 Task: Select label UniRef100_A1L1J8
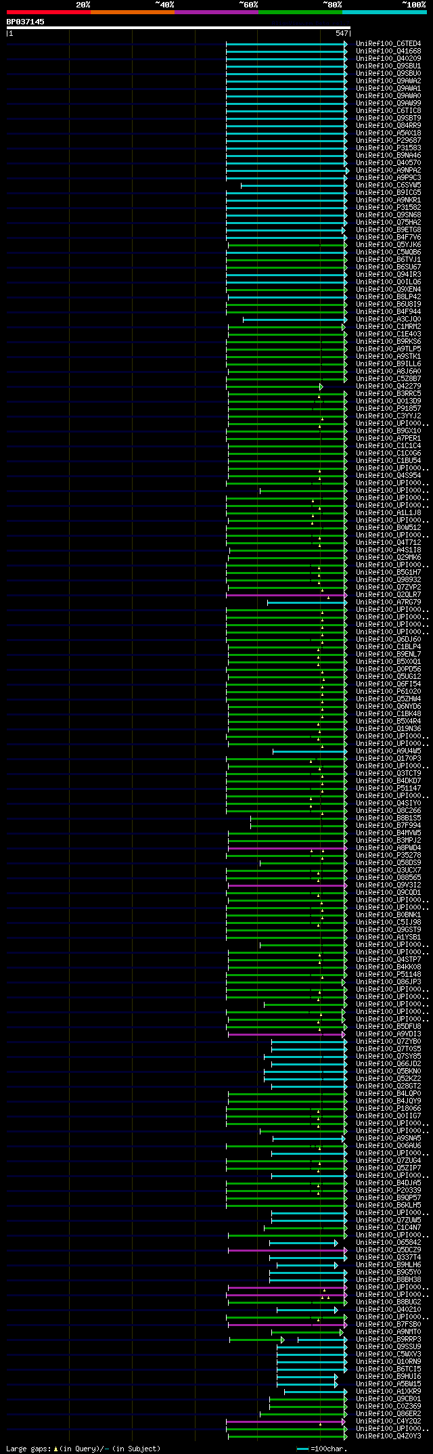point(388,512)
